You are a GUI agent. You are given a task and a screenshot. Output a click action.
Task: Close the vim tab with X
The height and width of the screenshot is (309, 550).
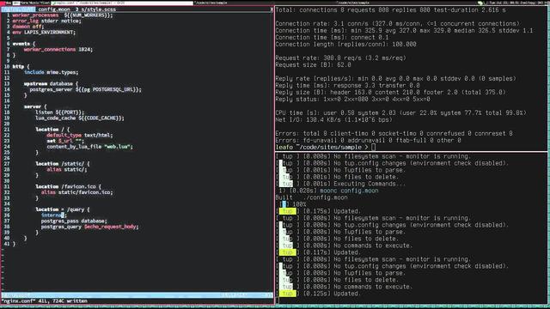(x=272, y=9)
